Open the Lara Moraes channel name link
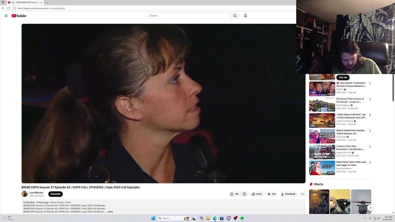395x222 pixels. tap(36, 193)
